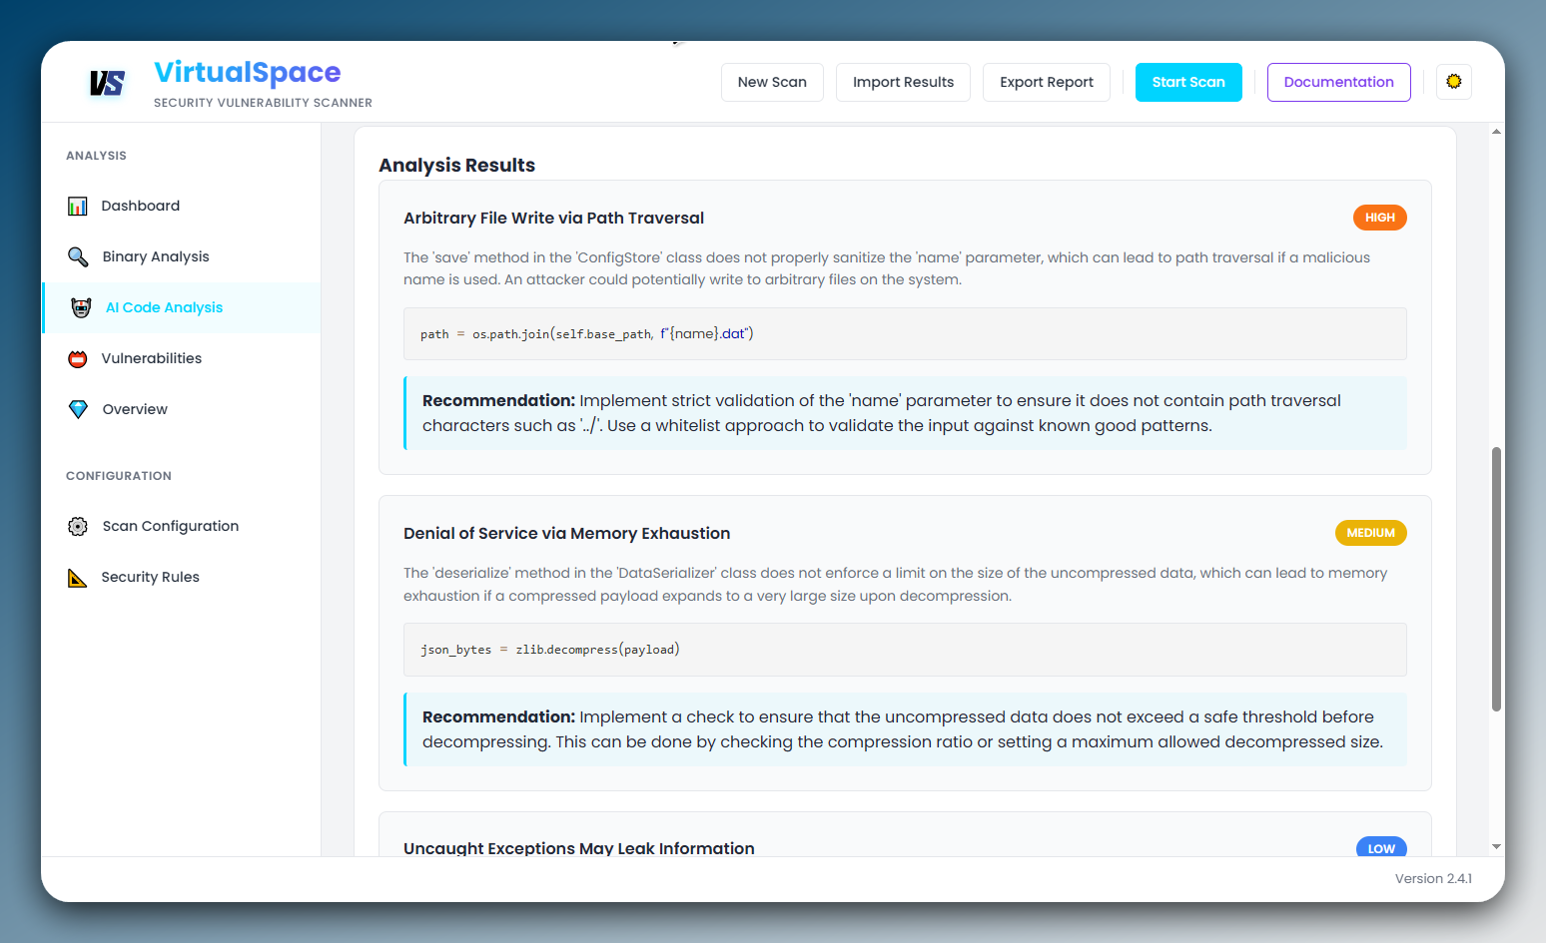Click the Overview diamond icon
The height and width of the screenshot is (943, 1546).
click(78, 409)
